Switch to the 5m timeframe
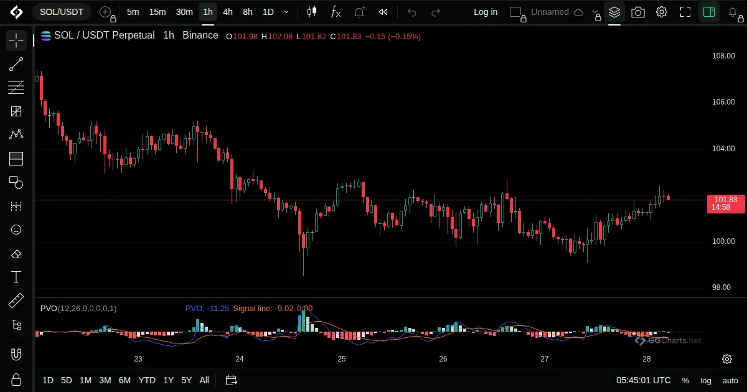This screenshot has width=747, height=392. pos(133,12)
